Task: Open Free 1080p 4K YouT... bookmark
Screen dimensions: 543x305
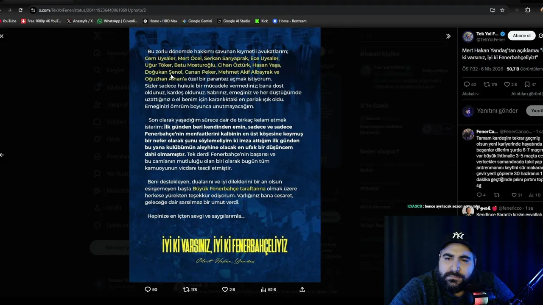Action: click(41, 21)
